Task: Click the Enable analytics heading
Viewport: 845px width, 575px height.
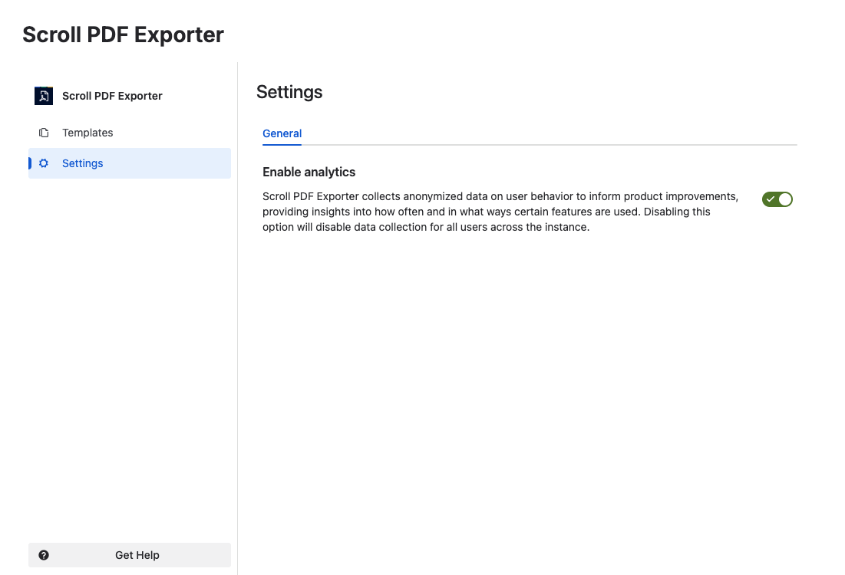Action: point(309,172)
